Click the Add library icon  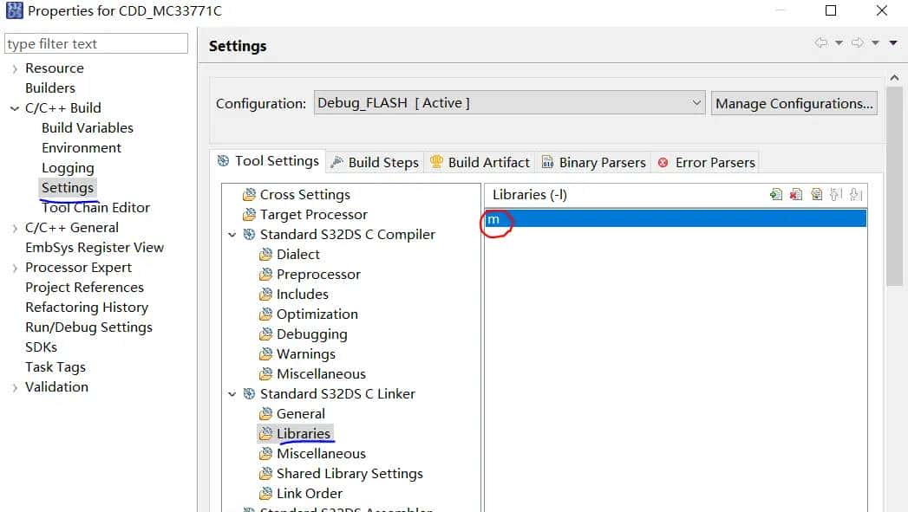coord(776,195)
